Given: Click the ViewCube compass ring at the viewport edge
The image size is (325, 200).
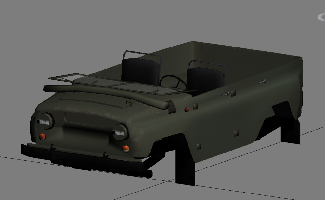Looking at the screenshot, I should pyautogui.click(x=322, y=17).
